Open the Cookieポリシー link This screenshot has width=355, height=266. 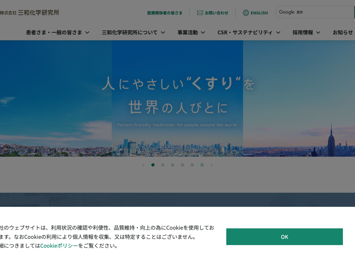tap(59, 246)
